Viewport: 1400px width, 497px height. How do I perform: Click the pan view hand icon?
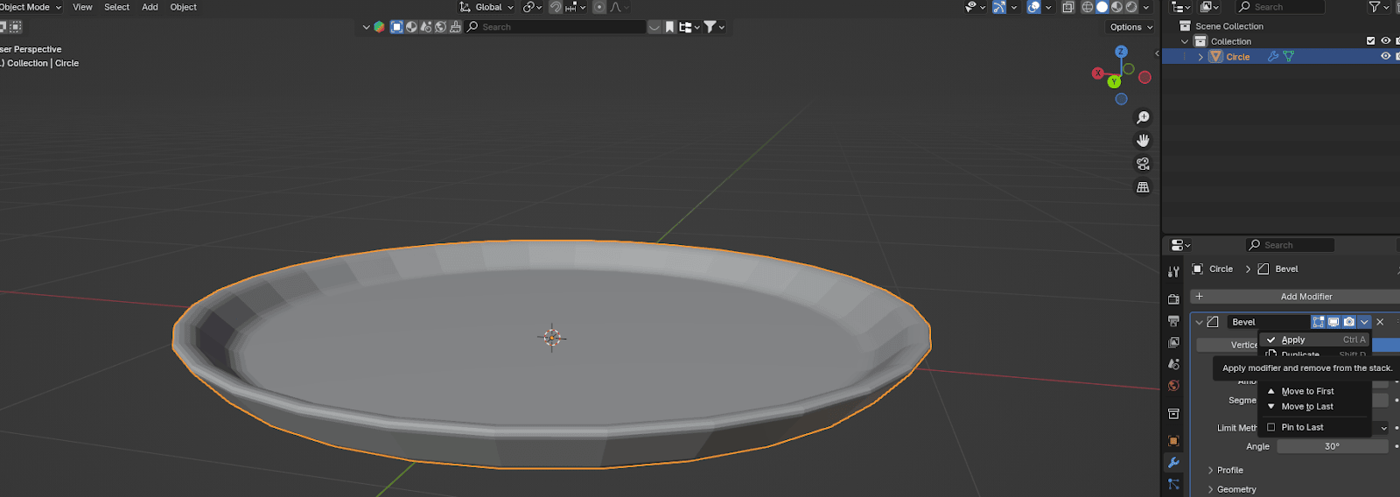[x=1143, y=141]
